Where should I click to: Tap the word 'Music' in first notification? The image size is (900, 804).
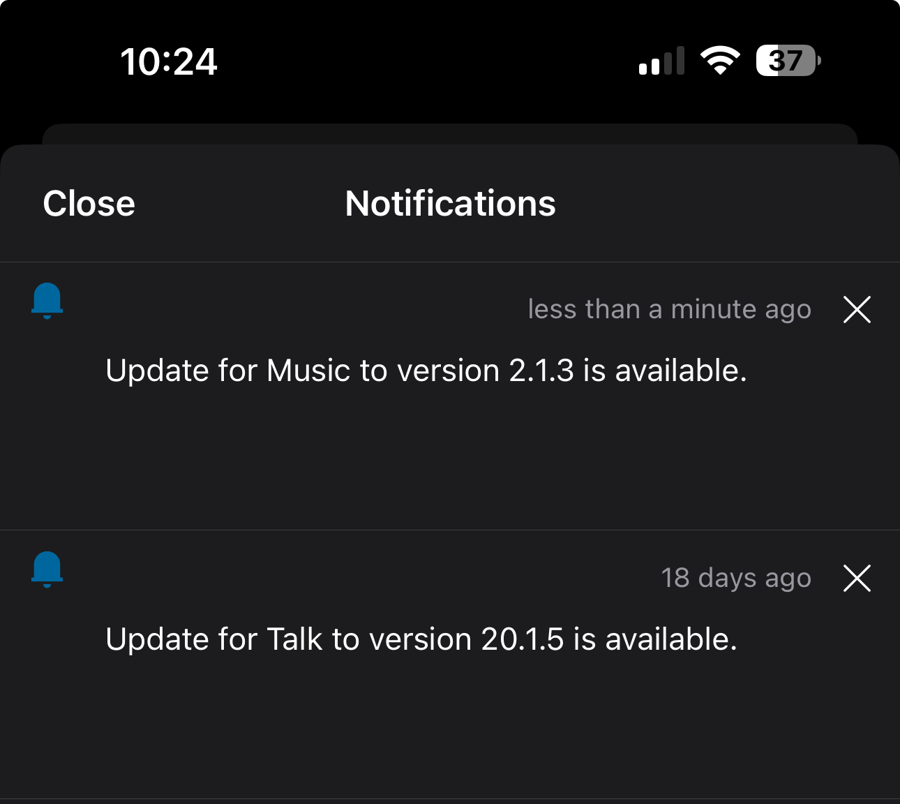pos(308,371)
